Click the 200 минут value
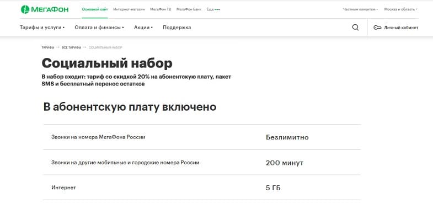This screenshot has width=433, height=204. [285, 163]
